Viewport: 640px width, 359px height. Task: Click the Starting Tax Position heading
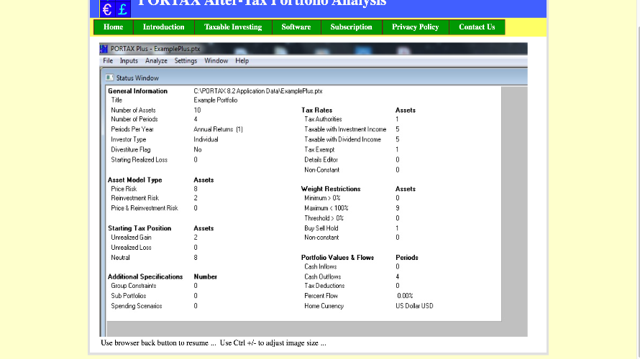coord(140,228)
